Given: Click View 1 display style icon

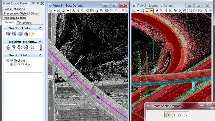Looking at the screenshot, I should pyautogui.click(x=59, y=11).
